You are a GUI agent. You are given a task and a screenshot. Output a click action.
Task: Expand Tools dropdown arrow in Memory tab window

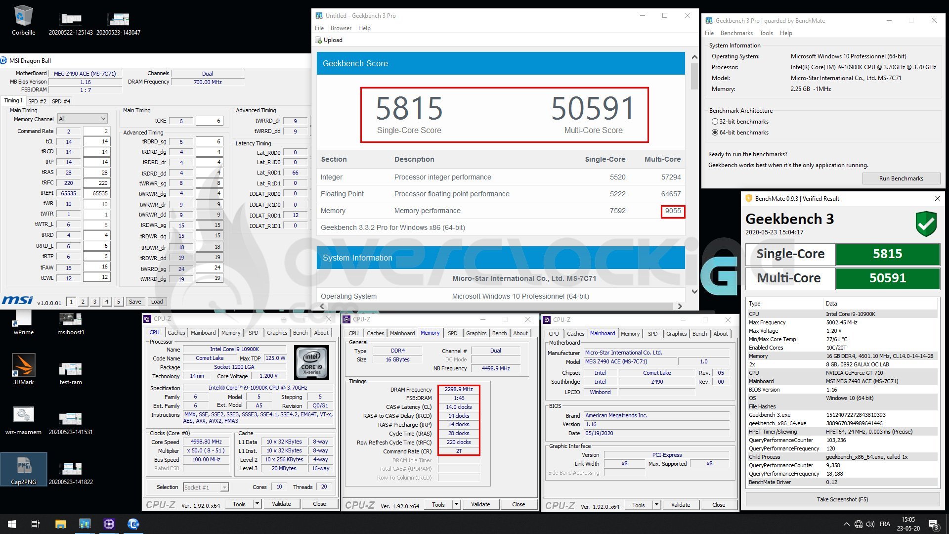pyautogui.click(x=456, y=504)
